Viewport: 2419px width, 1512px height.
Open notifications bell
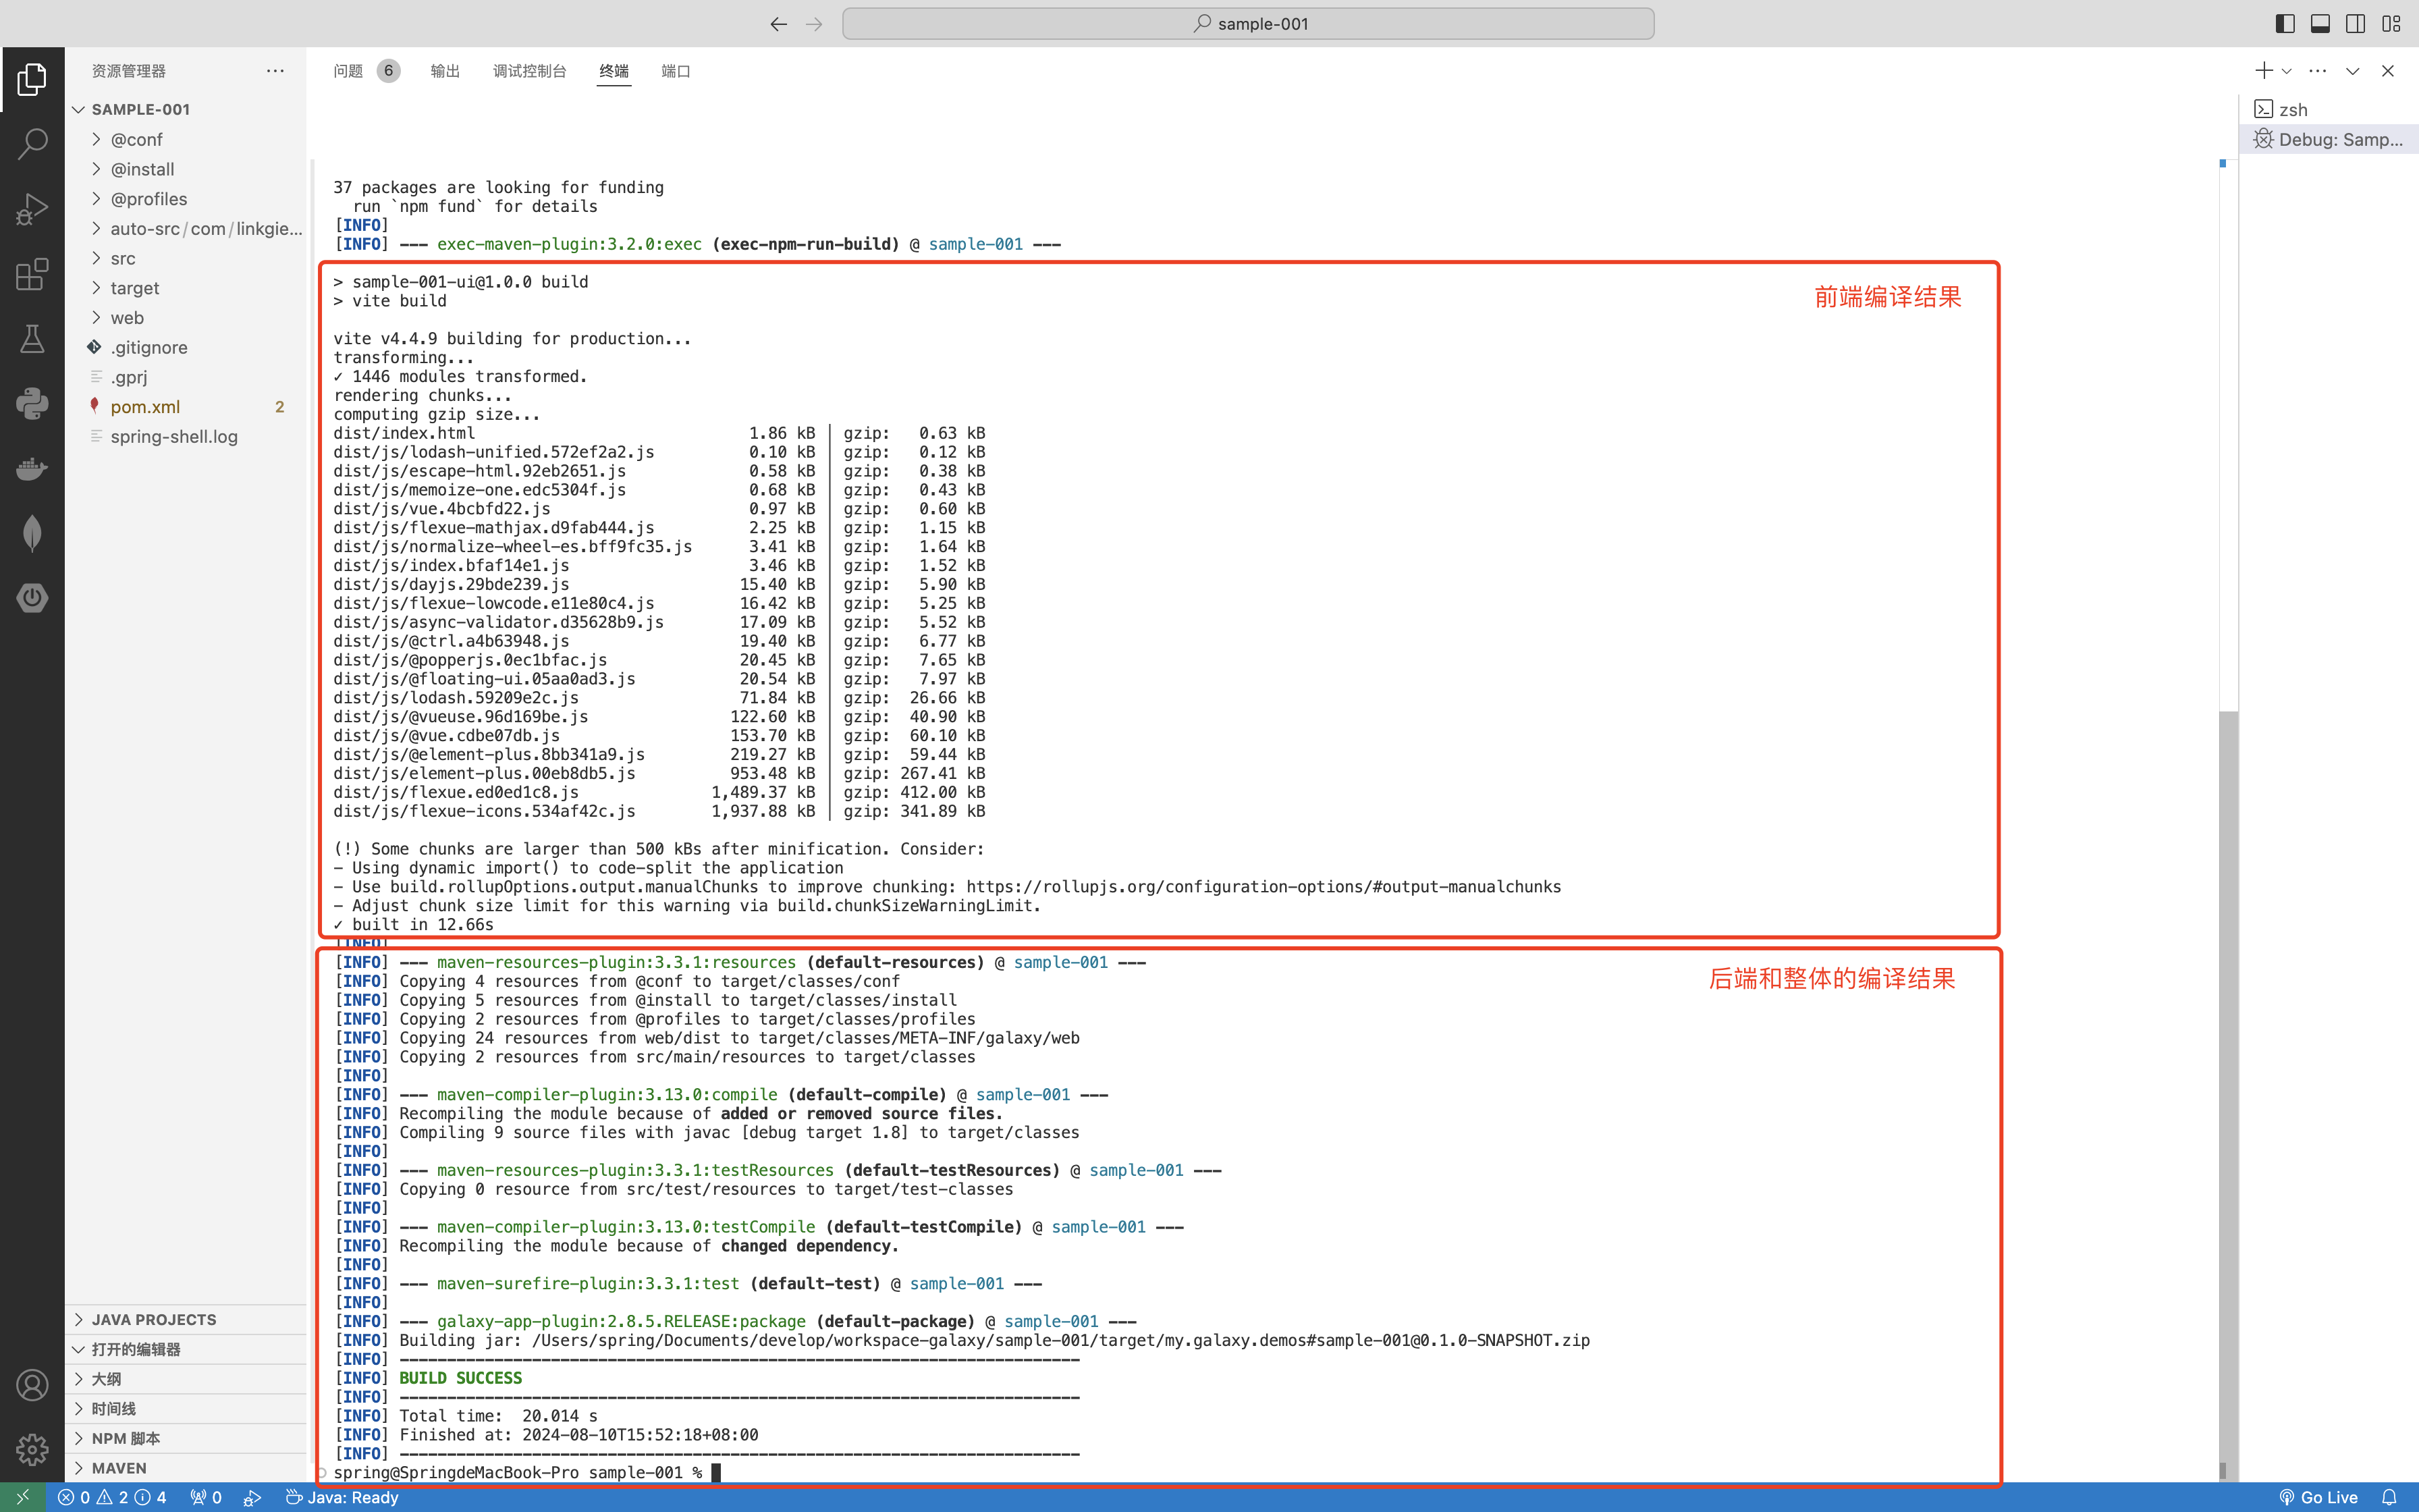[2389, 1497]
